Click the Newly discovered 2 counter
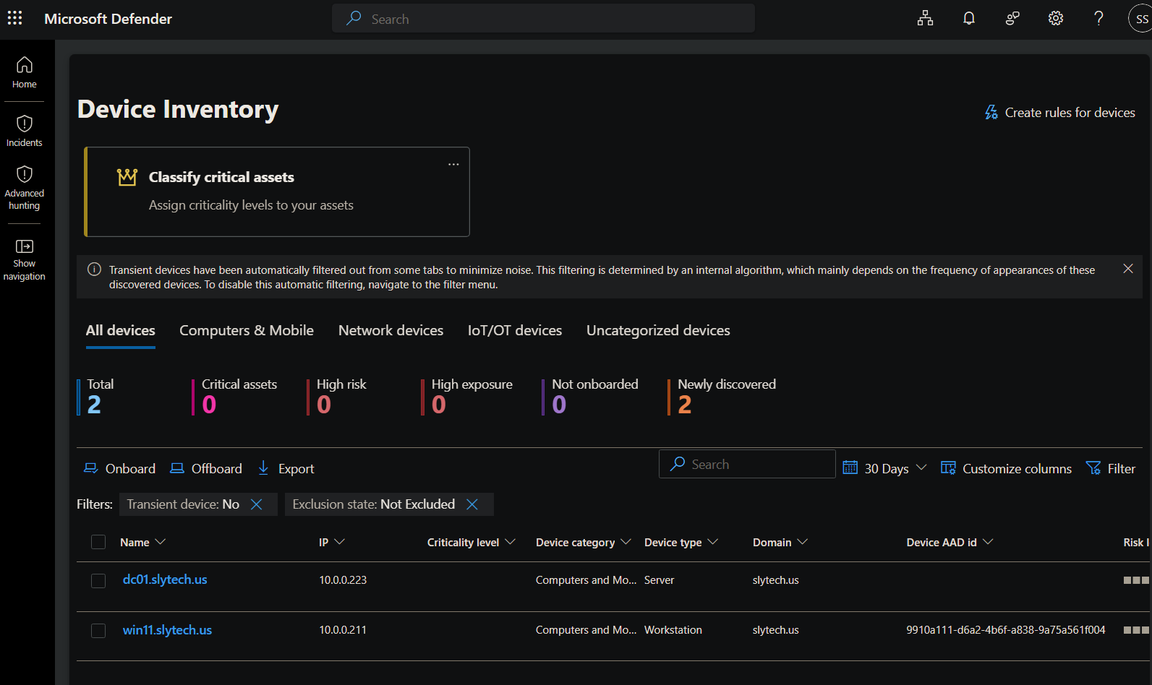 (722, 397)
